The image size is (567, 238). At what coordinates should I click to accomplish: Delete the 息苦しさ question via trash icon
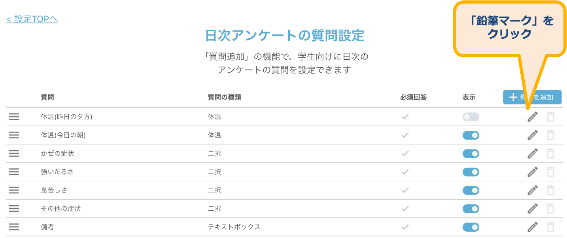pyautogui.click(x=550, y=190)
